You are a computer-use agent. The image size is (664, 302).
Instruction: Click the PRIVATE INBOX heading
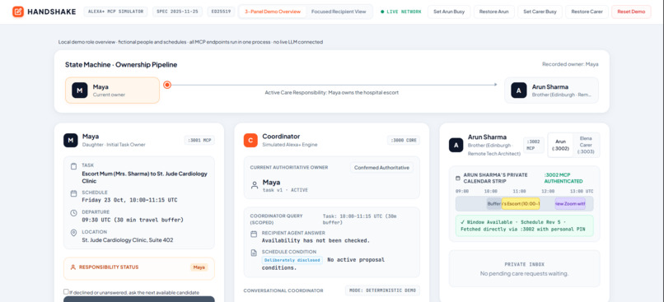tap(524, 264)
